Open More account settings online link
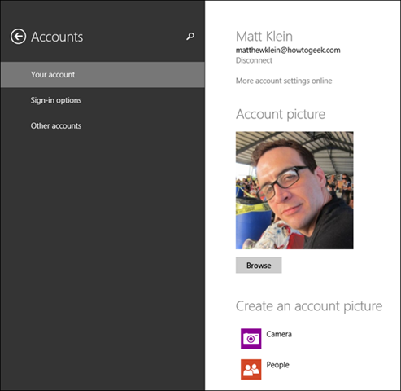Image resolution: width=401 pixels, height=391 pixels. click(x=284, y=81)
